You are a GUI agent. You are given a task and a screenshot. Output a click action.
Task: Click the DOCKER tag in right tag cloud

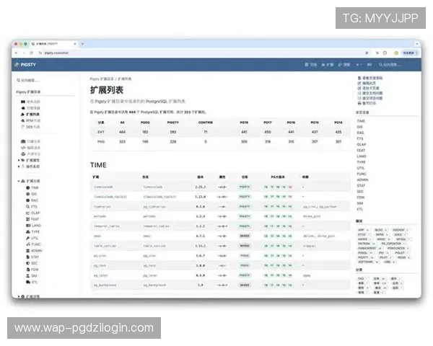click(x=400, y=230)
